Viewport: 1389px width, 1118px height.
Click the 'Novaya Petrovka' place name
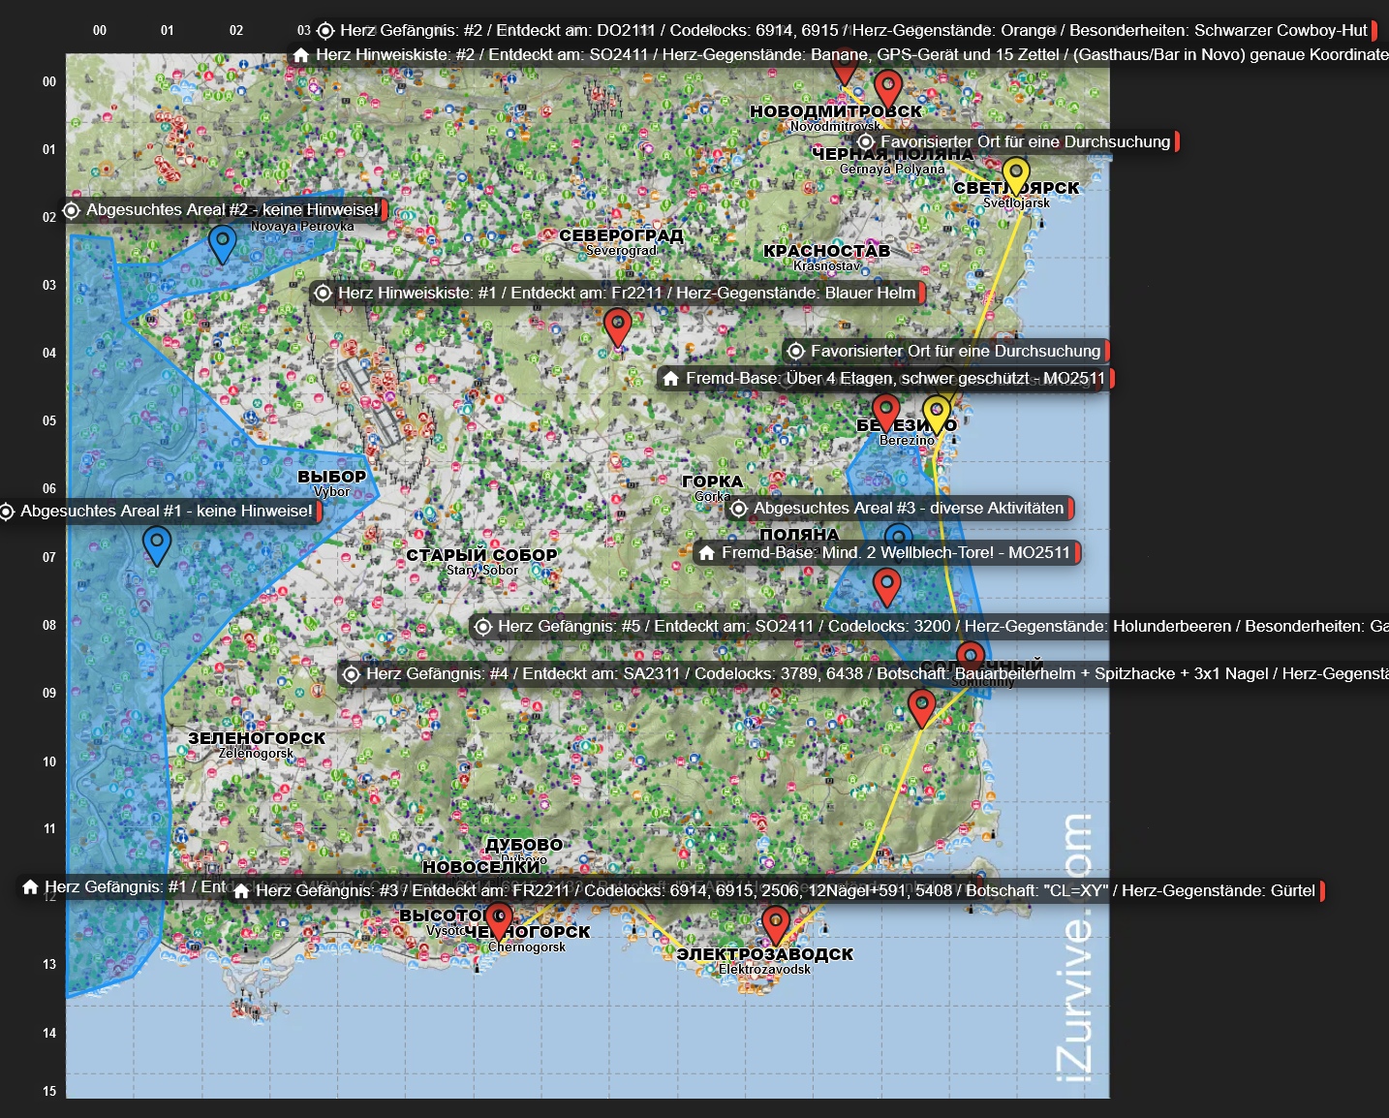tap(302, 227)
